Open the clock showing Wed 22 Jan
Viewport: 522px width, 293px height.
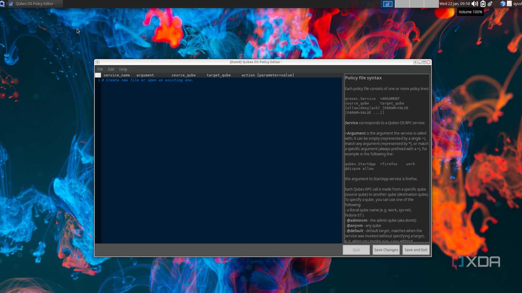[454, 4]
